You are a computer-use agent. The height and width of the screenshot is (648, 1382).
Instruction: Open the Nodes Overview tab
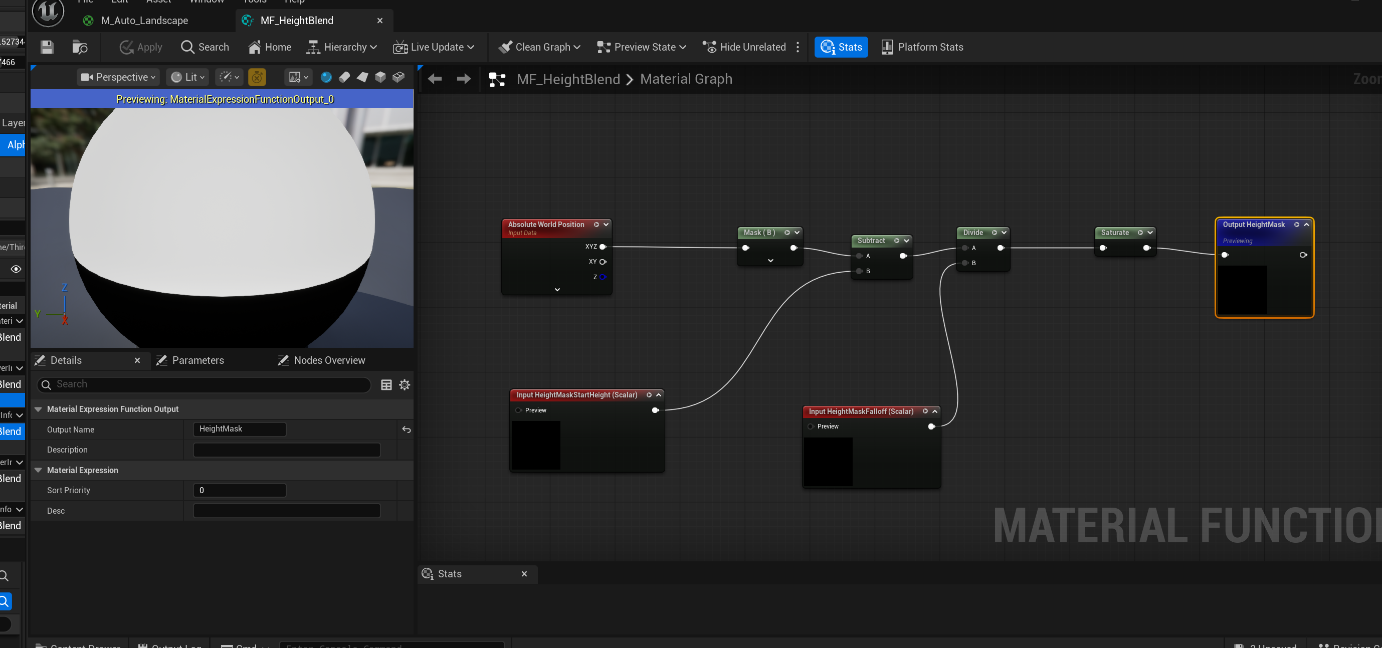[329, 360]
